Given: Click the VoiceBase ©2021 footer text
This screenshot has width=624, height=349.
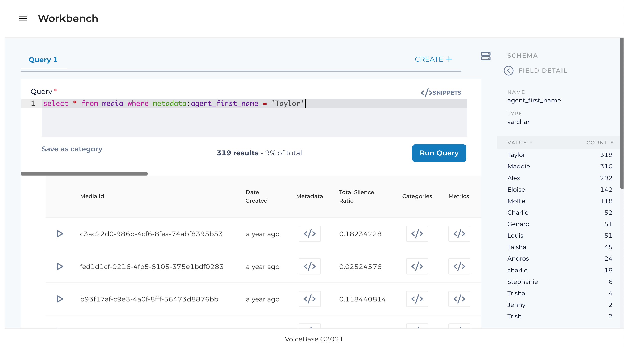Looking at the screenshot, I should coord(314,339).
